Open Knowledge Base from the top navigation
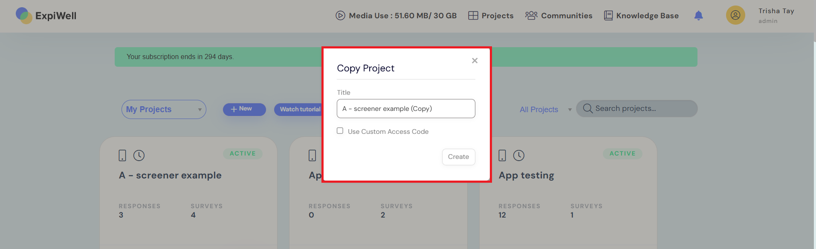This screenshot has width=816, height=249. (x=641, y=16)
